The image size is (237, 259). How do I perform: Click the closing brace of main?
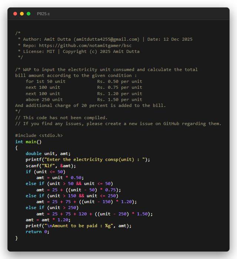point(16,238)
